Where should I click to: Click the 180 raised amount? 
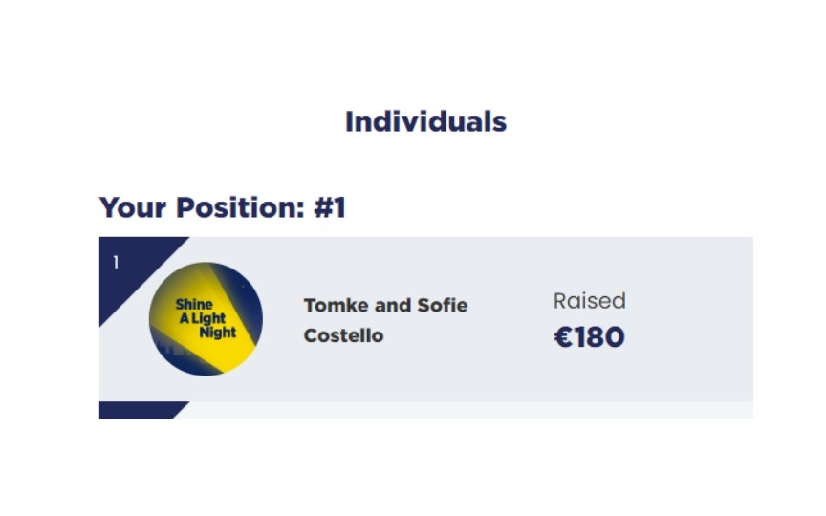point(599,337)
